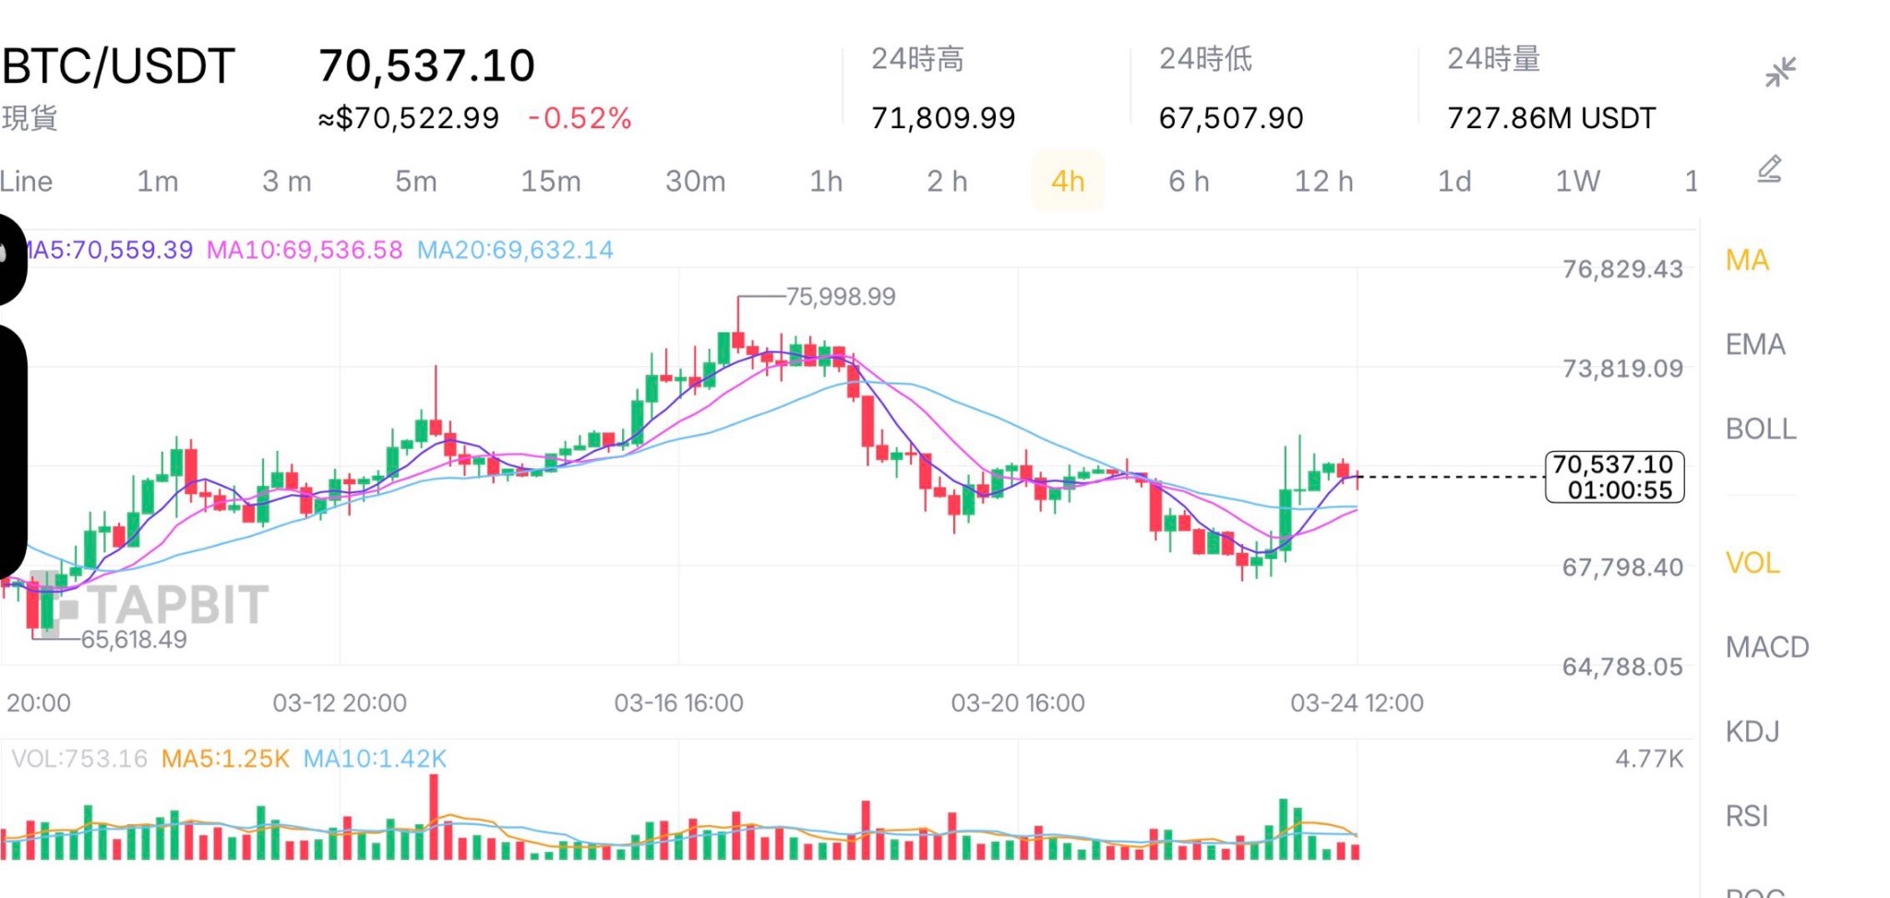The height and width of the screenshot is (898, 1890).
Task: Pick the 1W interval
Action: (x=1578, y=182)
